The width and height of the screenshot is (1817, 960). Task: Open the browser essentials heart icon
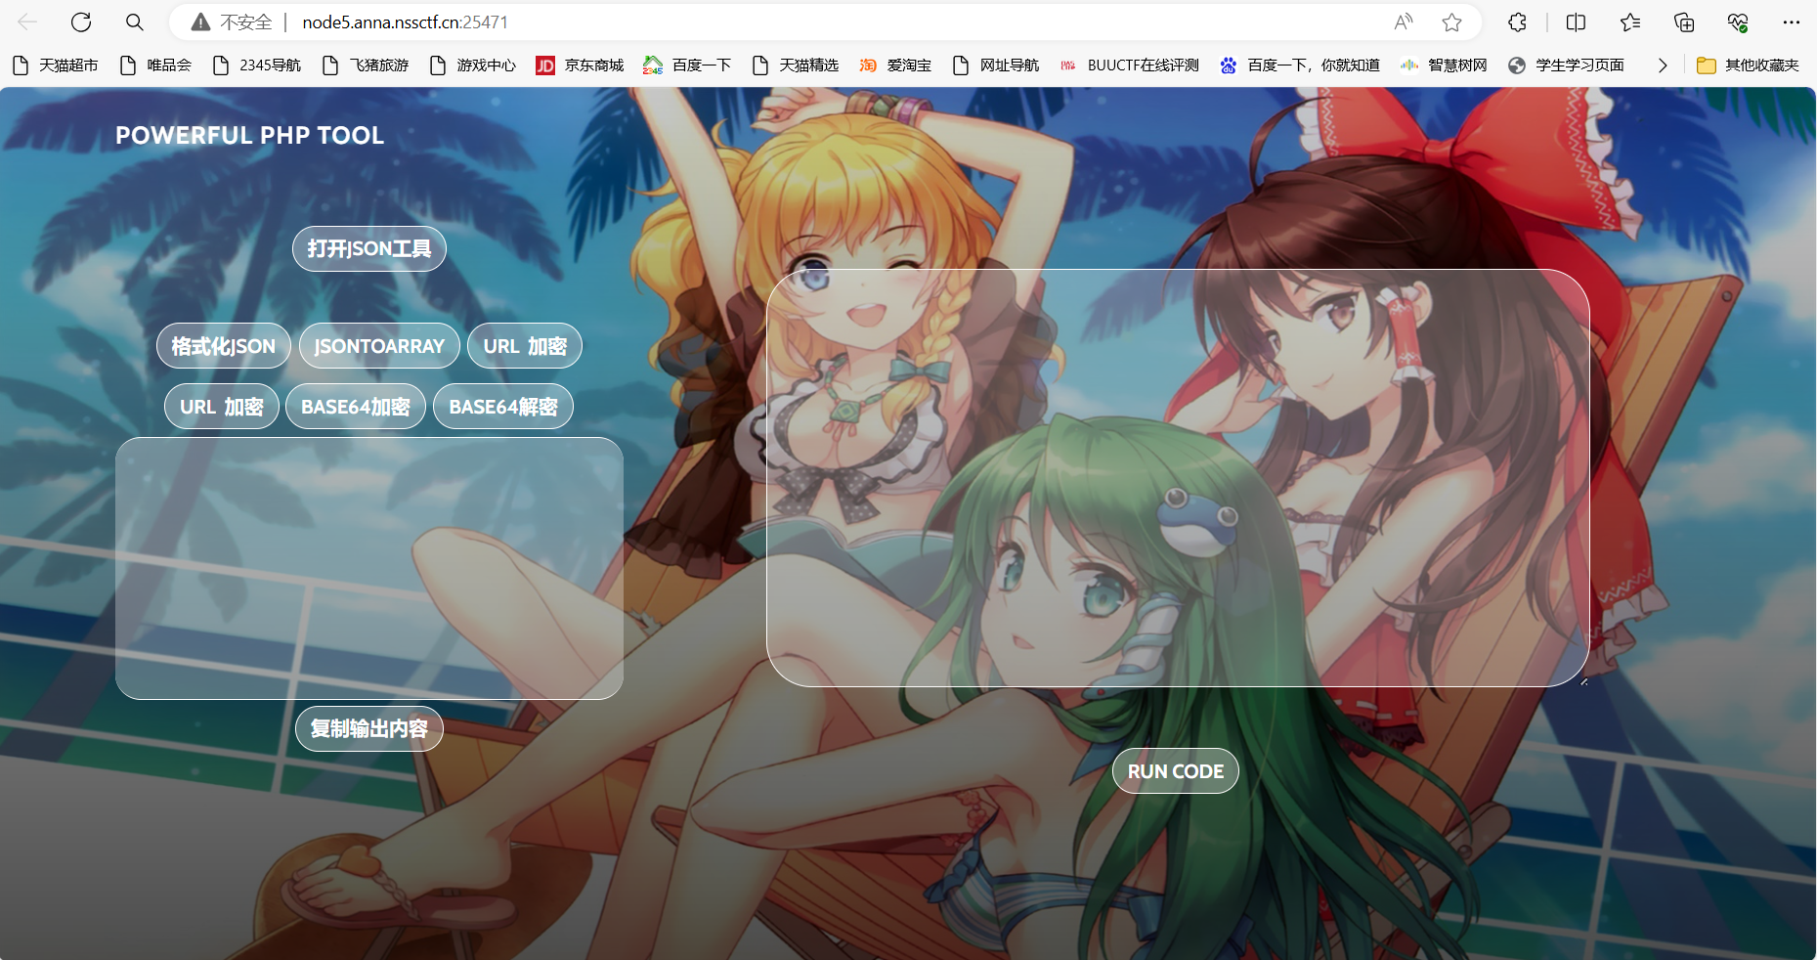(1738, 22)
